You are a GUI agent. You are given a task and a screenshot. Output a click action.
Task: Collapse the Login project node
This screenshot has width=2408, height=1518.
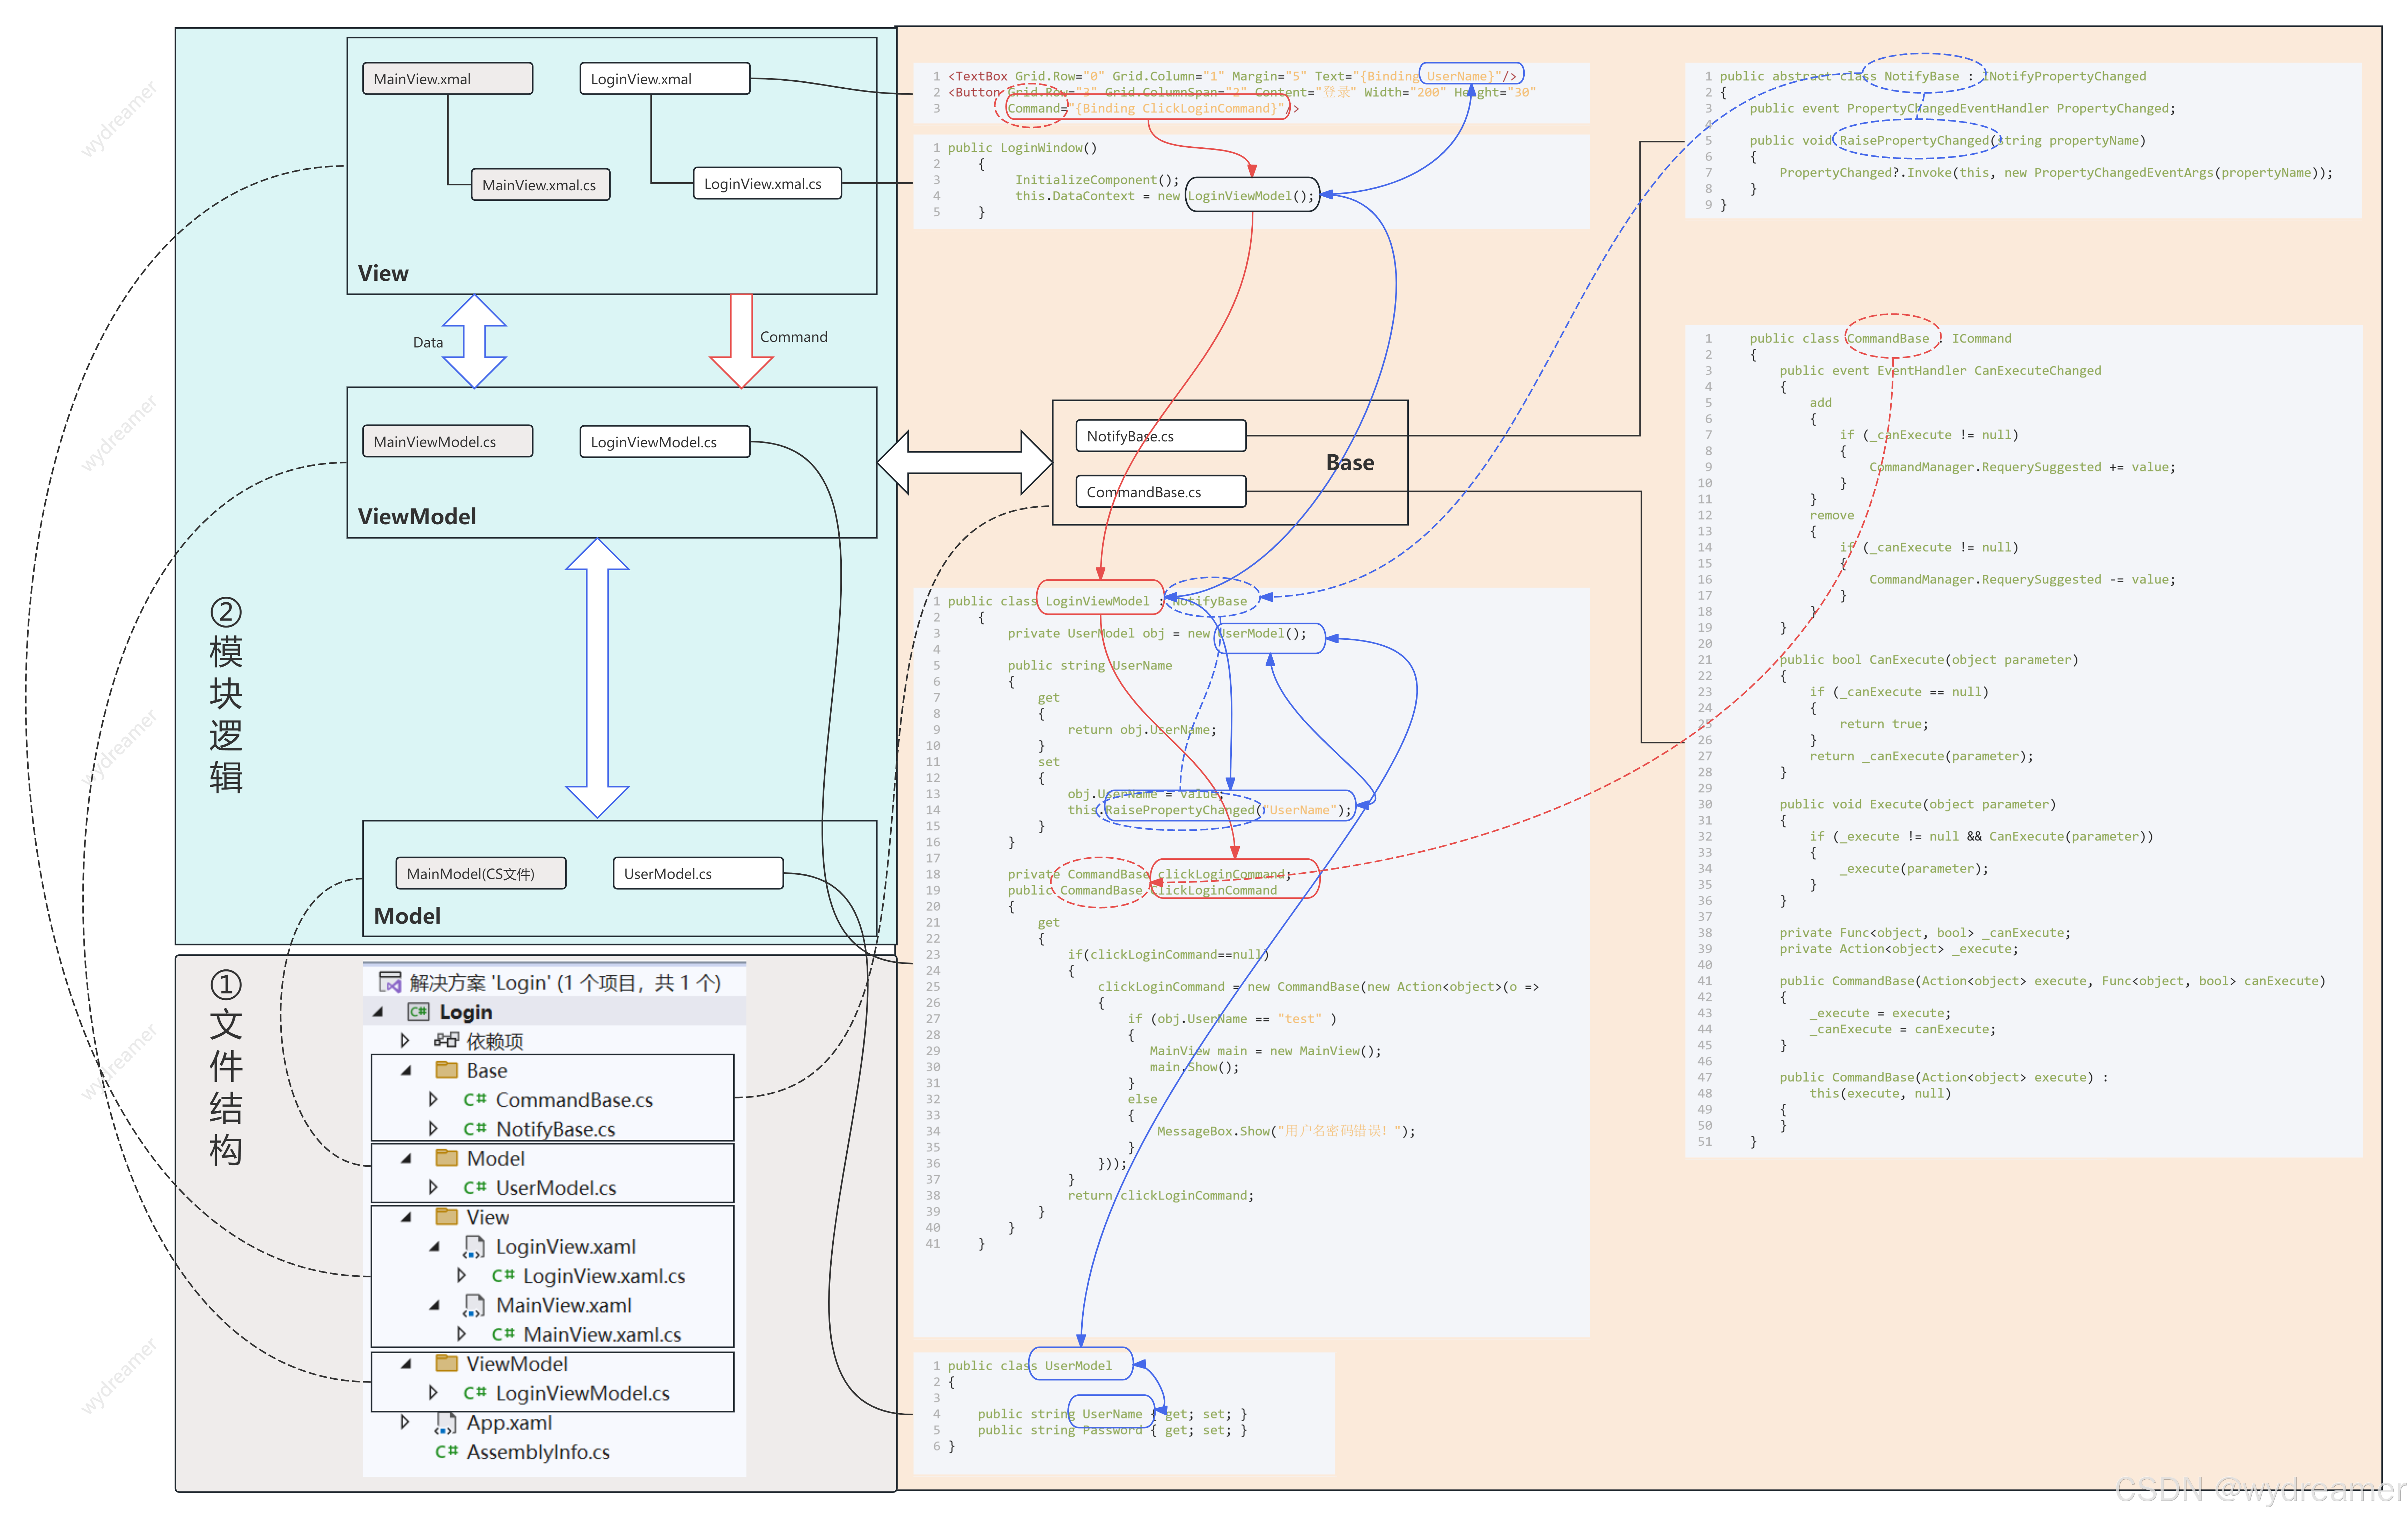point(378,1012)
